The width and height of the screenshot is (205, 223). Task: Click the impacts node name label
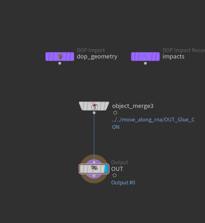pos(174,57)
